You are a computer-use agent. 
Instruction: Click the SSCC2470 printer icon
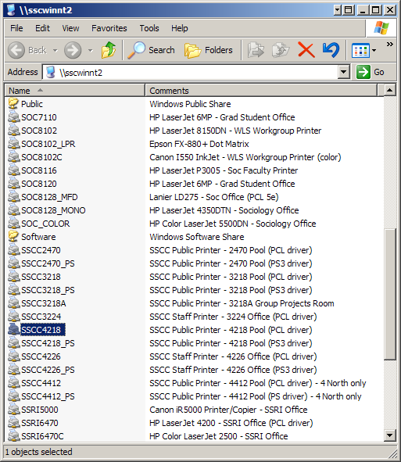coord(13,250)
